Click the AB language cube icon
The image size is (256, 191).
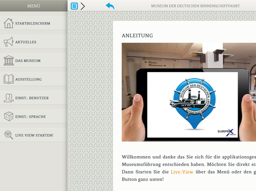tap(8, 117)
